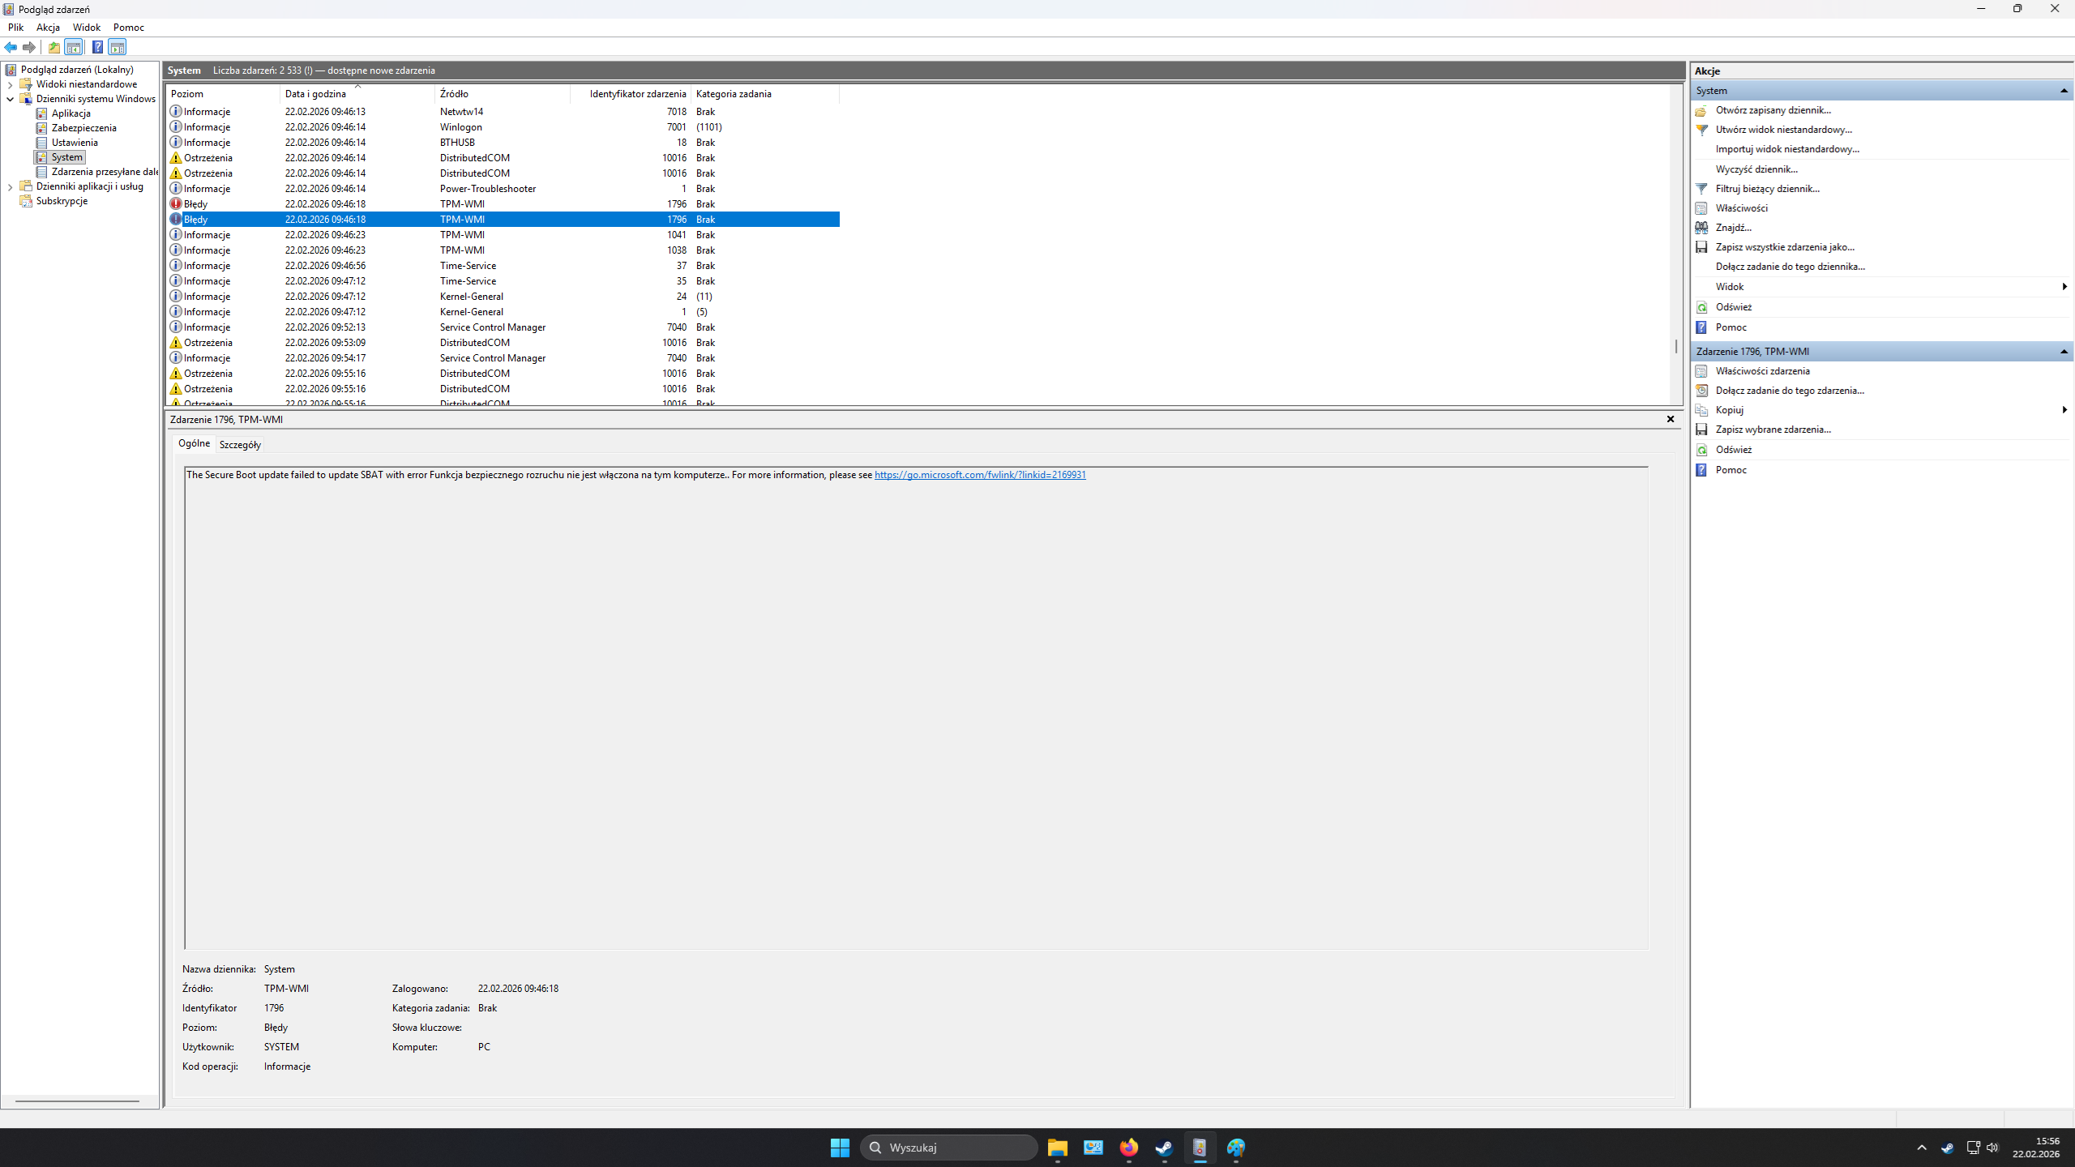Open the go.microsoft.com fwlink hyperlink

tap(979, 475)
